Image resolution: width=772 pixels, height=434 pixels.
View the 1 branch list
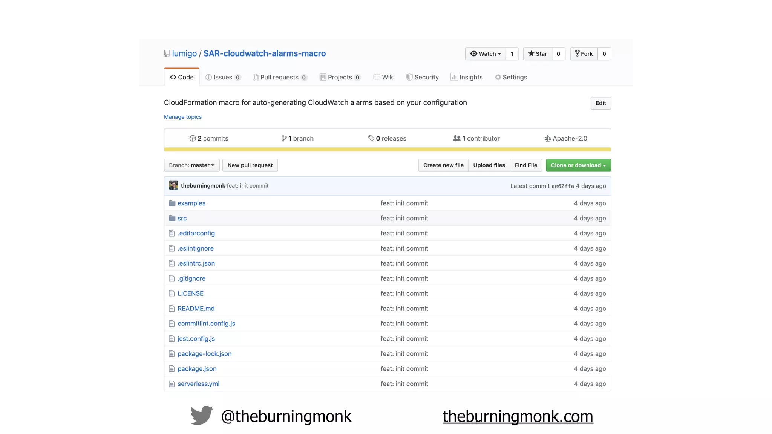tap(297, 138)
